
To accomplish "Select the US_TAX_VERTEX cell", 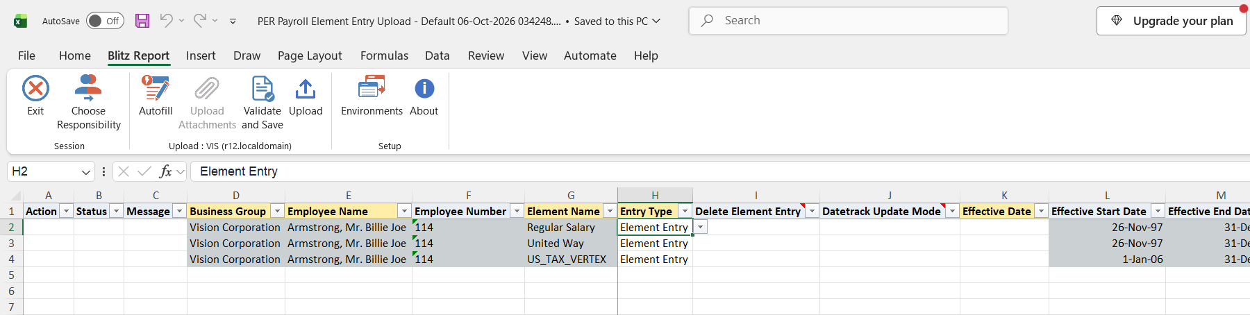I will 571,259.
